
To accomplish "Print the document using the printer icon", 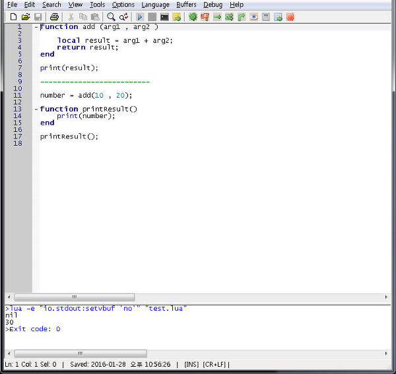I will click(x=54, y=17).
